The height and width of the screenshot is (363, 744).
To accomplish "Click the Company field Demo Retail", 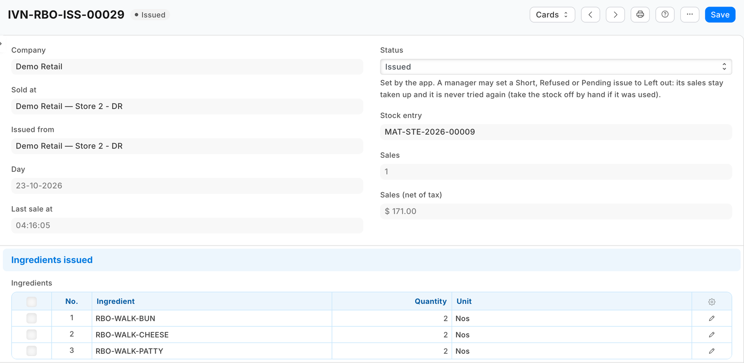I will [x=187, y=67].
